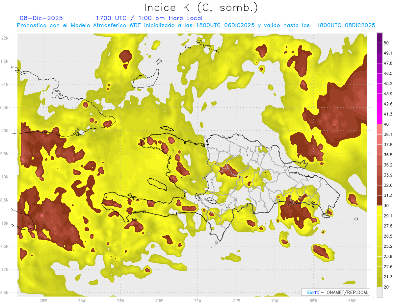Click longitude label "70W"
395x305 pixels.
[x=275, y=301]
